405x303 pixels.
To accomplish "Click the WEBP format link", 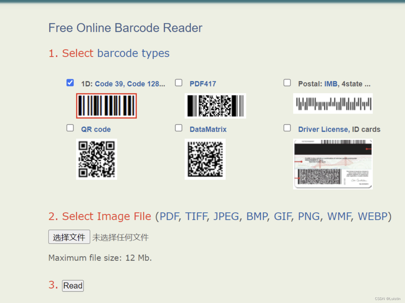I will (373, 217).
